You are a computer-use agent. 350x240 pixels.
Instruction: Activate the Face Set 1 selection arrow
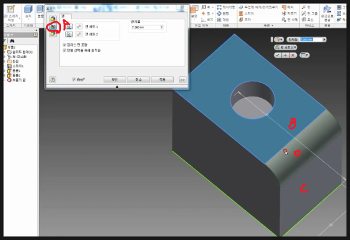pos(69,27)
